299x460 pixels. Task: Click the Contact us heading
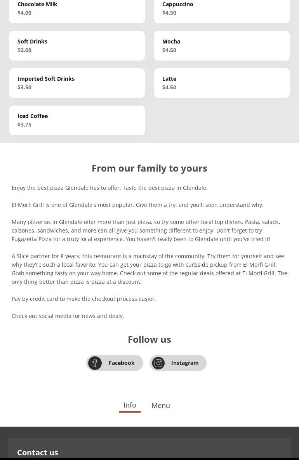pos(38,452)
